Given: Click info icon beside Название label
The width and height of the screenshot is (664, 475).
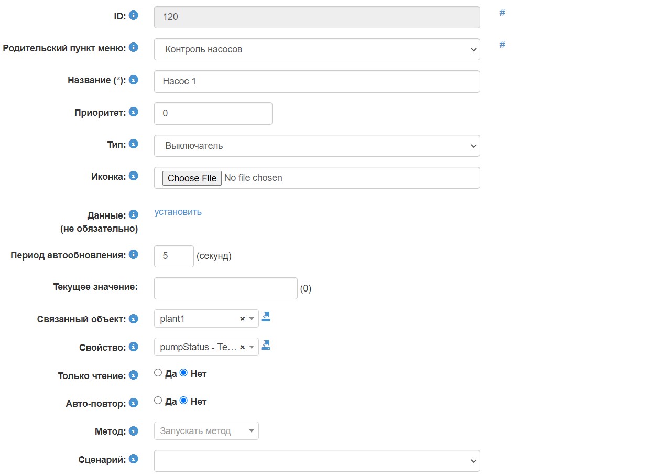Looking at the screenshot, I should 134,80.
